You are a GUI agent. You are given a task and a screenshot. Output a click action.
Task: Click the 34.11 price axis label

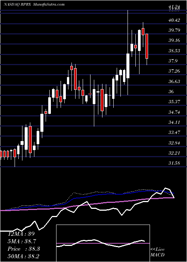pyautogui.click(x=174, y=122)
